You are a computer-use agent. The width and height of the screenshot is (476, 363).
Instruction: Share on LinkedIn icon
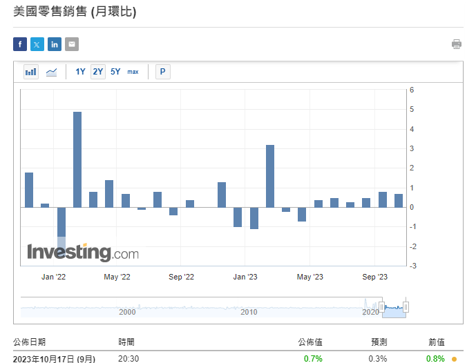pos(55,44)
